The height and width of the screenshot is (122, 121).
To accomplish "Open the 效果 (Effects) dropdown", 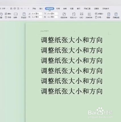I will click(16, 15).
